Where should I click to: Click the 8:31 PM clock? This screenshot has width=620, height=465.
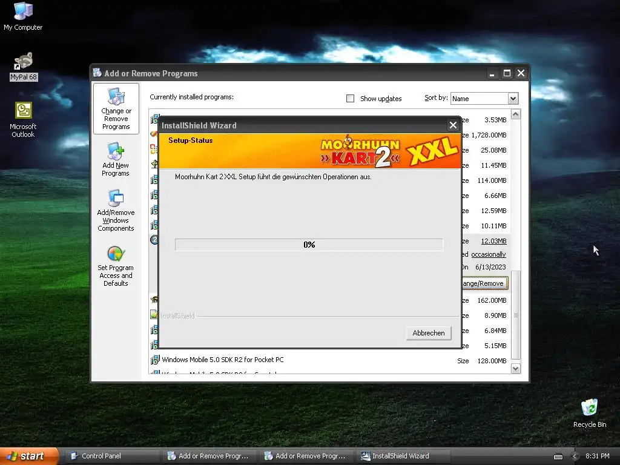pos(597,457)
